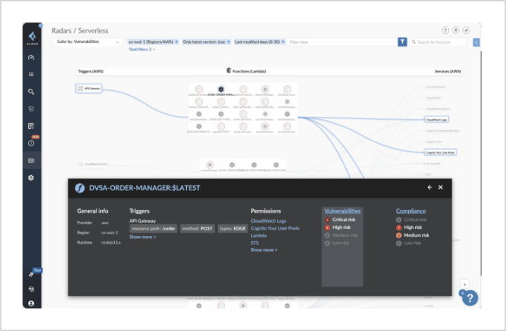The image size is (506, 331).
Task: Open the Vulnerabilities section link
Action: (343, 211)
